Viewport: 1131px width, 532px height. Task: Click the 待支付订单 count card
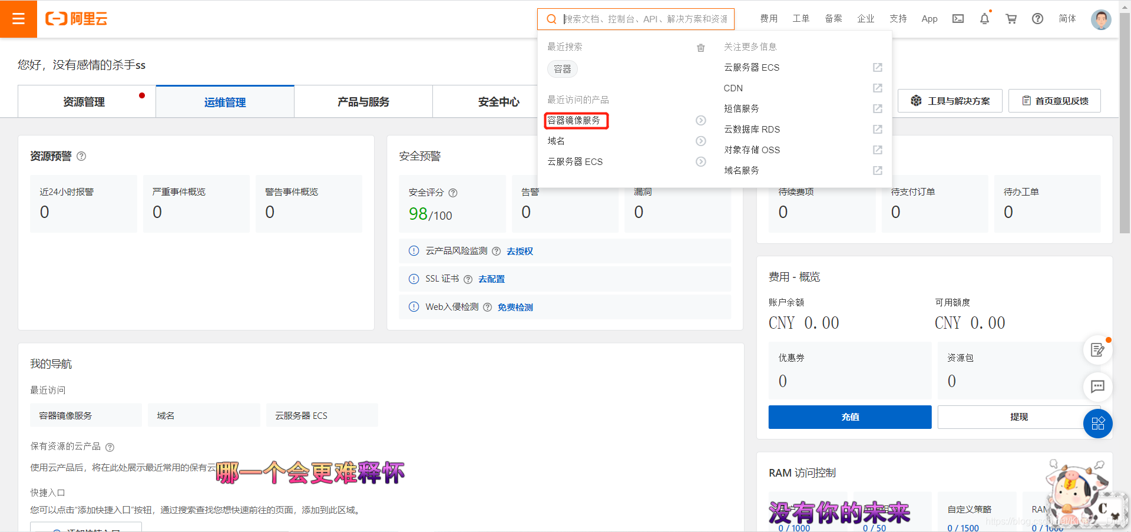pyautogui.click(x=935, y=203)
